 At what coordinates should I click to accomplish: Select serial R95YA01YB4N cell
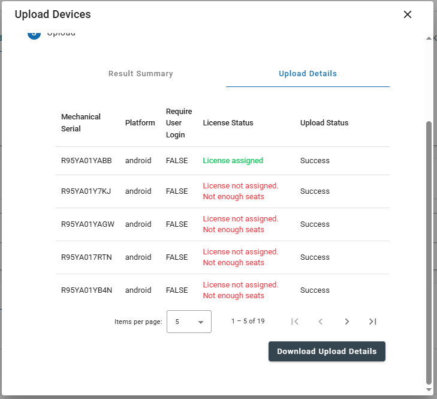[87, 290]
